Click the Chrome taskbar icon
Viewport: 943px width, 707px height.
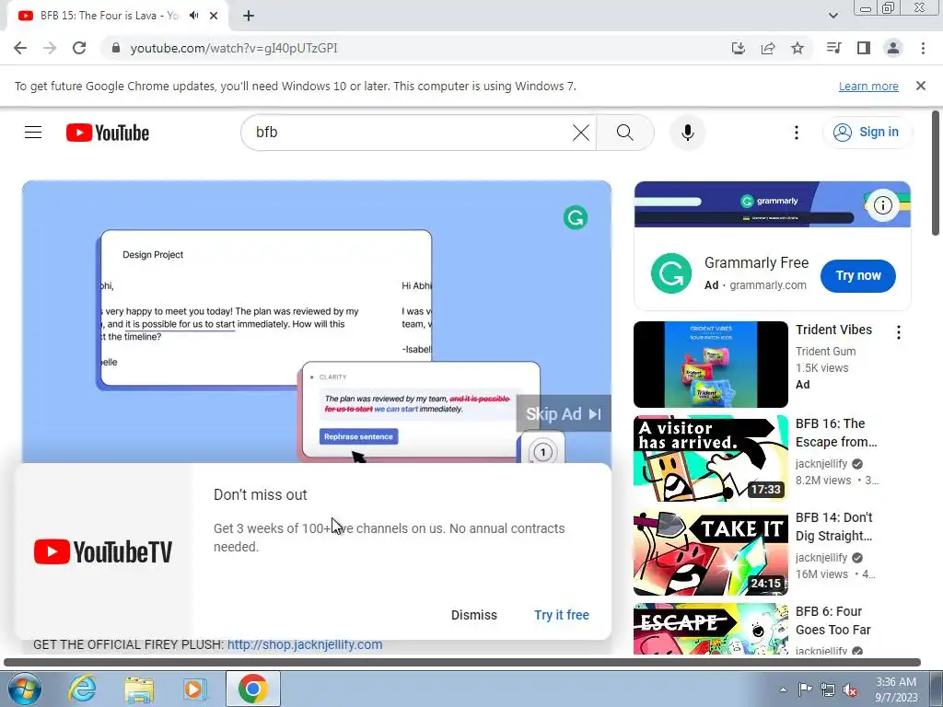click(x=253, y=689)
